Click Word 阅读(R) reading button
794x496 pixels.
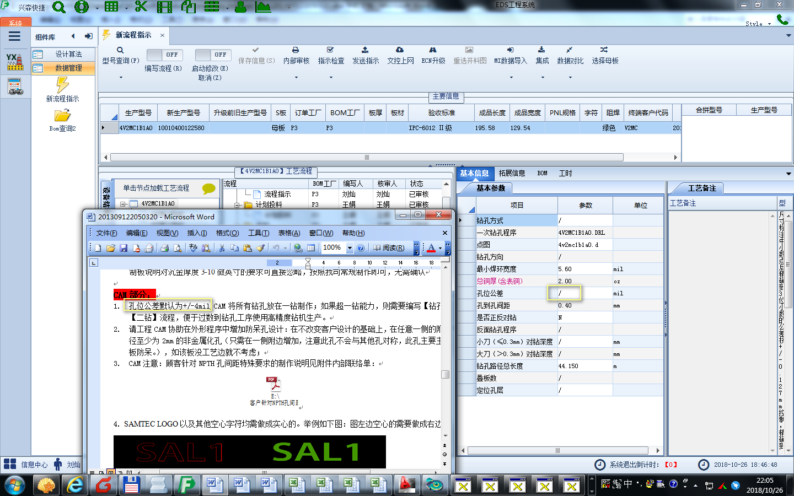[x=389, y=248]
